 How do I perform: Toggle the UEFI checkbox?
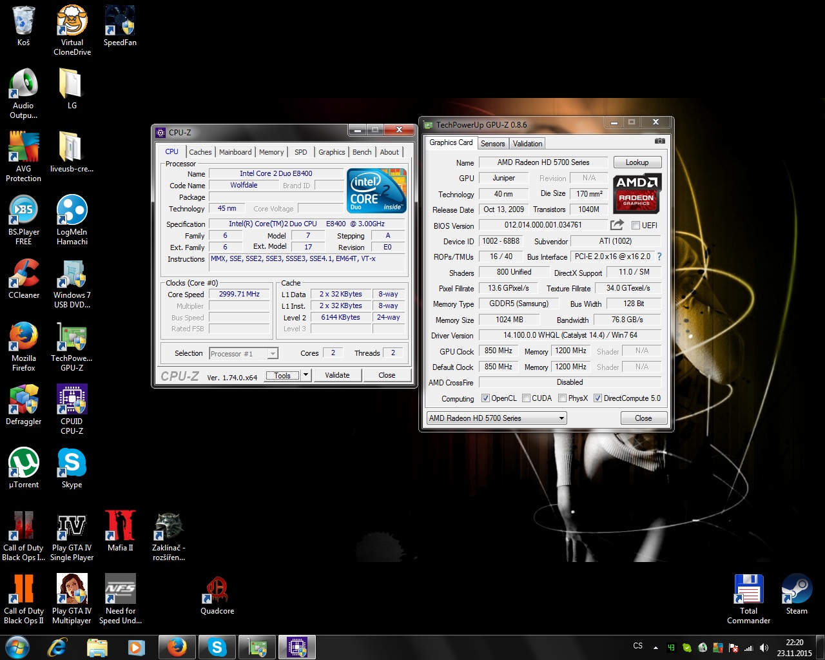[636, 226]
